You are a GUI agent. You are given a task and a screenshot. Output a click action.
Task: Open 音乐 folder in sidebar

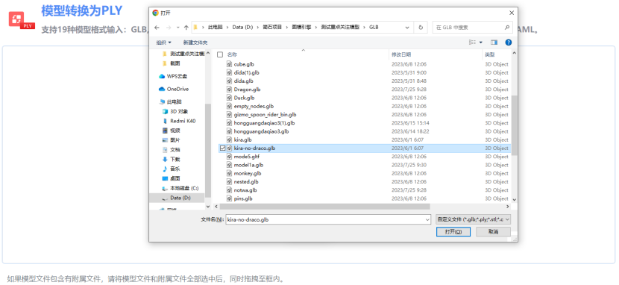point(172,169)
